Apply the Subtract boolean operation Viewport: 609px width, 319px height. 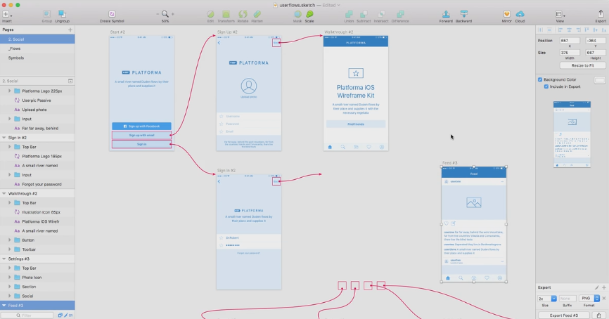click(x=364, y=14)
